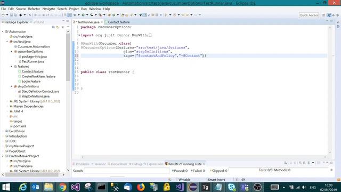This screenshot has width=341, height=192.
Task: Click the Open Task toolbar icon
Action: pyautogui.click(x=127, y=15)
